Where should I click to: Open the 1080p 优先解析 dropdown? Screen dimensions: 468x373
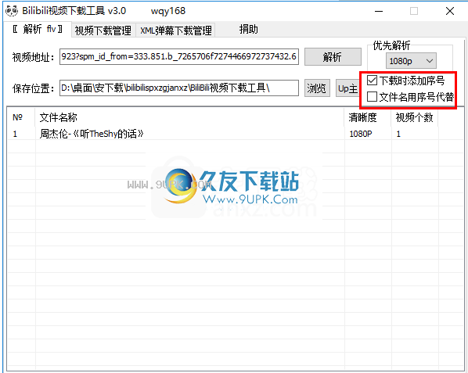(411, 61)
